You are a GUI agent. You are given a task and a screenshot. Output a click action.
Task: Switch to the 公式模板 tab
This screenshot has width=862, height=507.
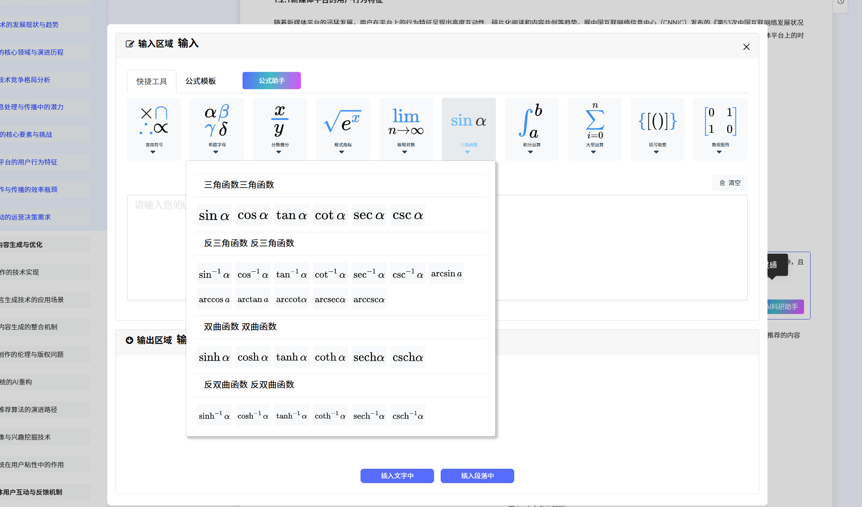[x=201, y=81]
